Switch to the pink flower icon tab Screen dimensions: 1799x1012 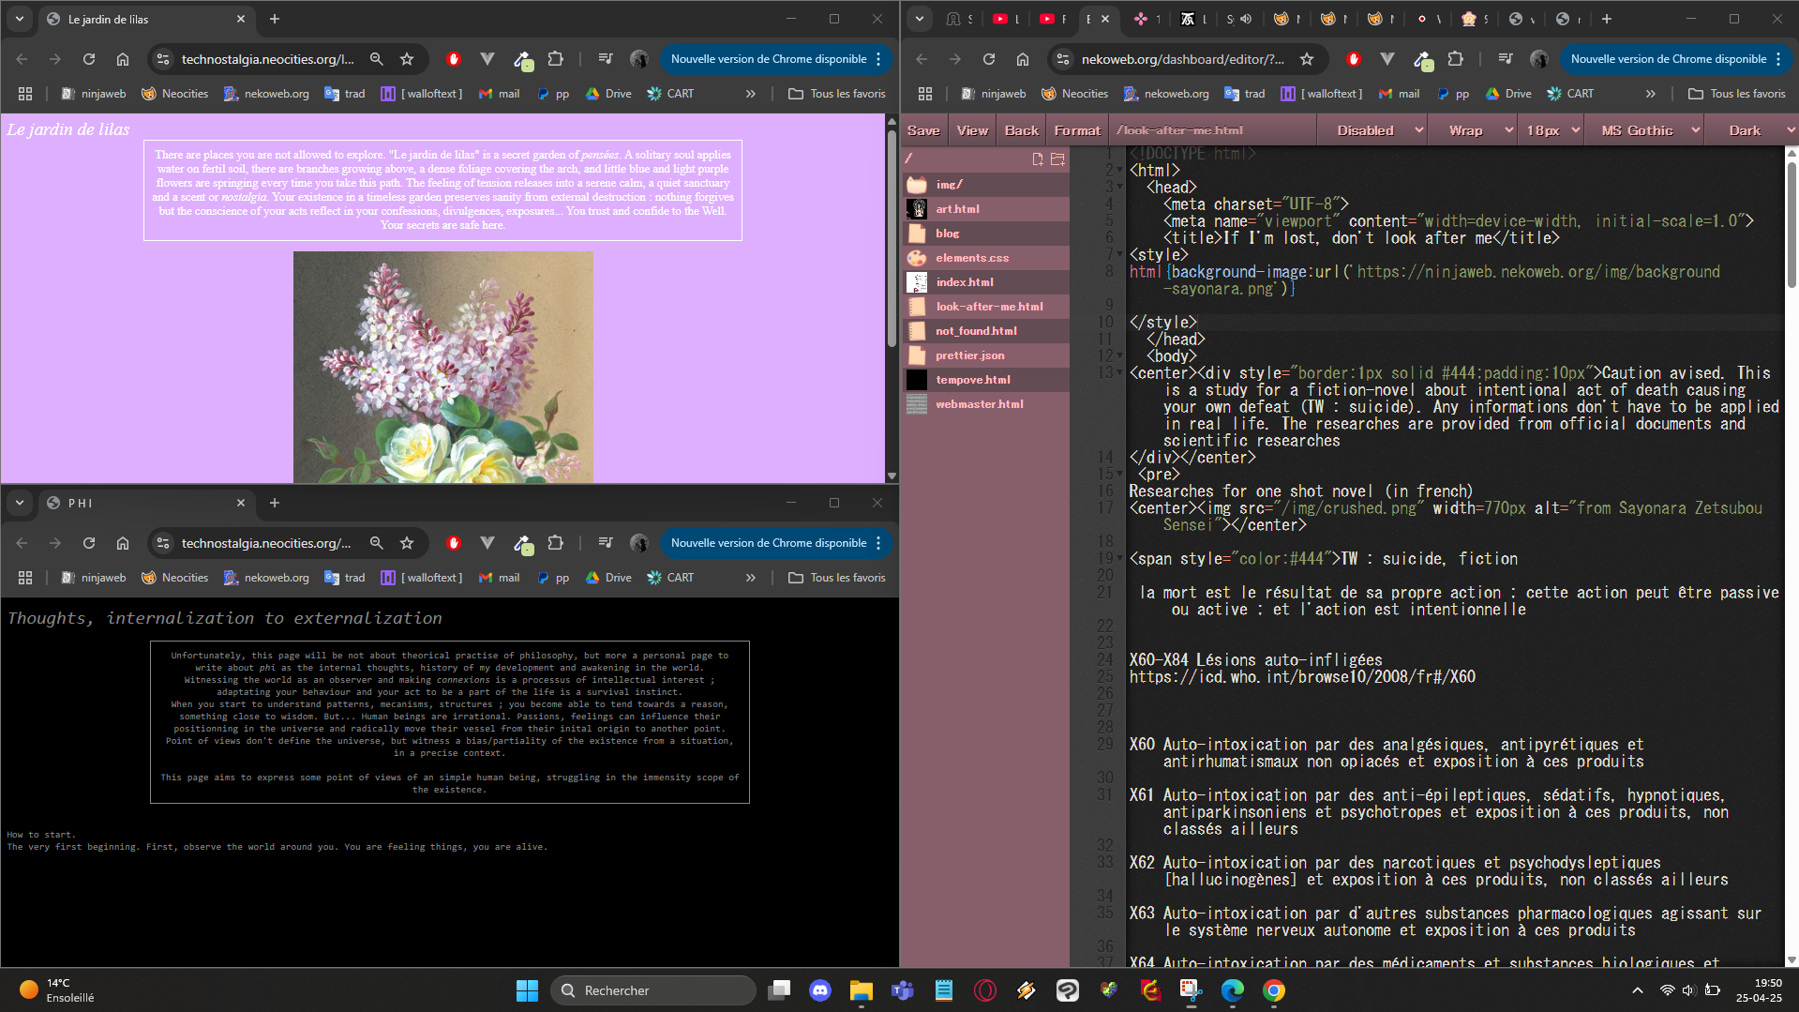(1147, 19)
